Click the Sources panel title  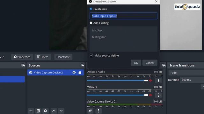pos(34,66)
